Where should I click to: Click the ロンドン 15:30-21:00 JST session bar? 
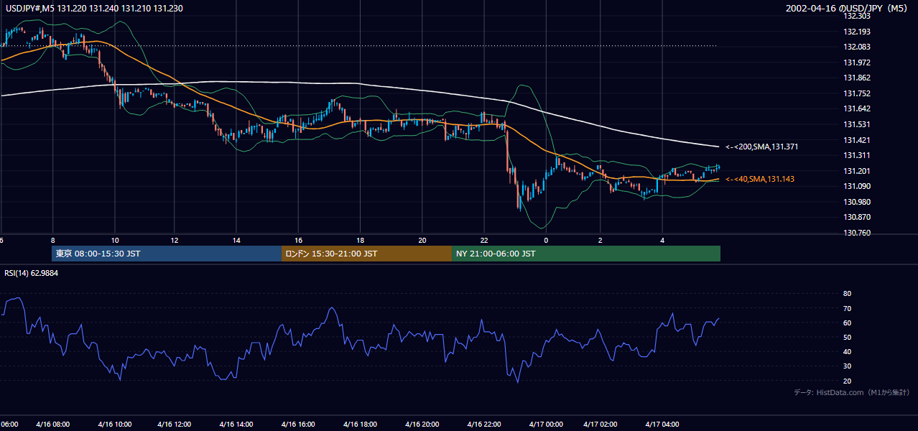366,254
